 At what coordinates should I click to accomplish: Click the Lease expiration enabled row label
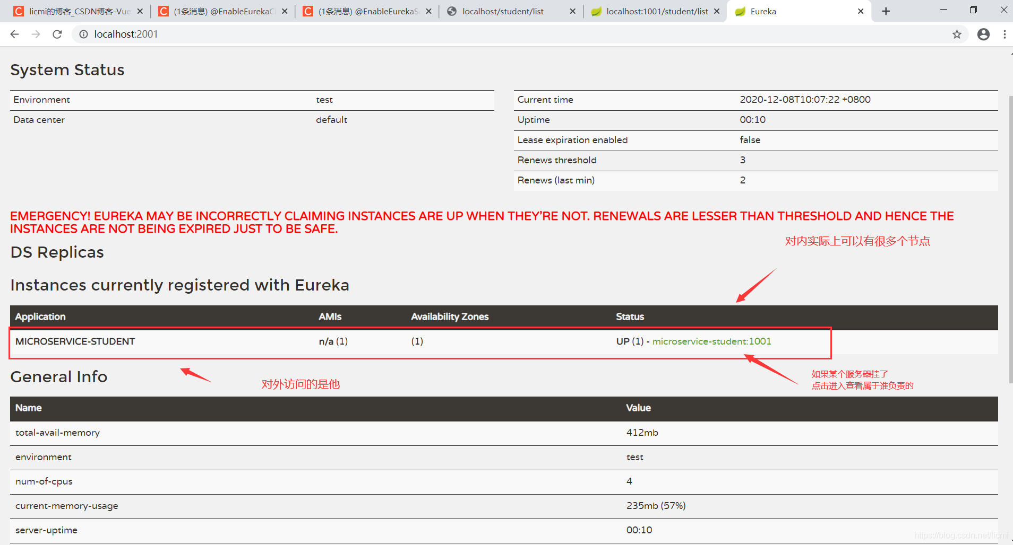(572, 140)
